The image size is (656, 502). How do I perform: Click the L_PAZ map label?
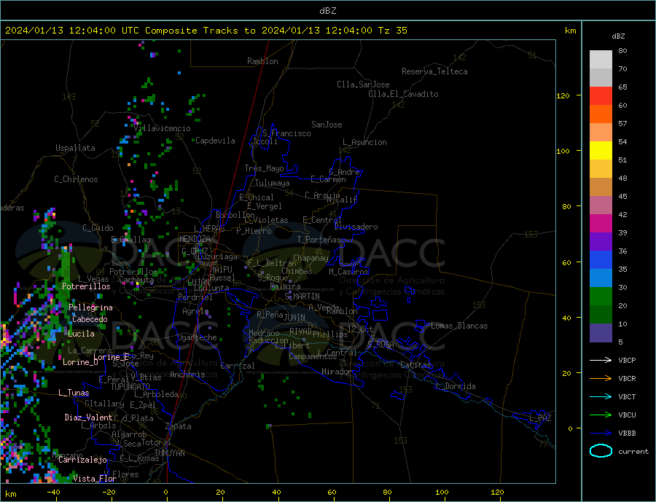pyautogui.click(x=540, y=418)
